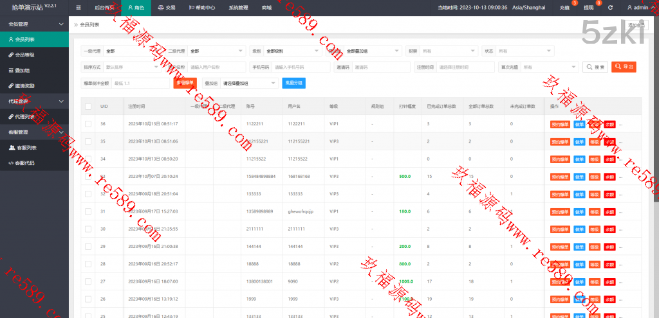Open 客服代码 sidebar item
This screenshot has height=318, width=659.
pyautogui.click(x=25, y=163)
